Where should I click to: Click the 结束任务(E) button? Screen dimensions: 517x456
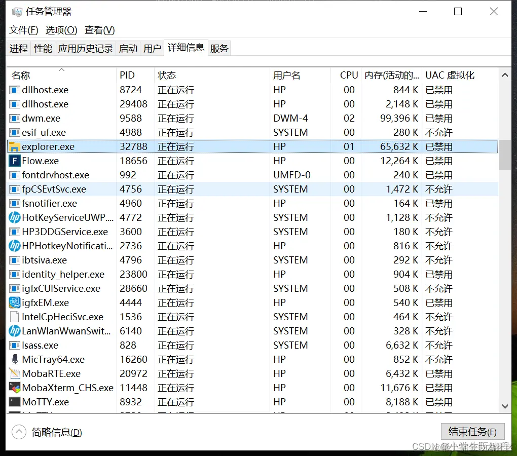click(x=472, y=431)
